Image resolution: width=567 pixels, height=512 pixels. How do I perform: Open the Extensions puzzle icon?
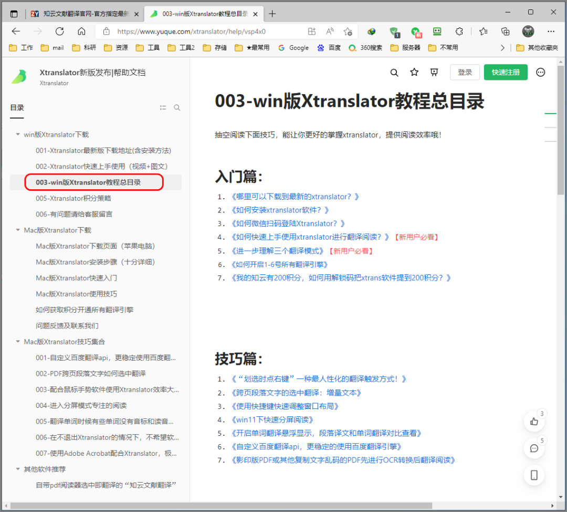tap(459, 32)
